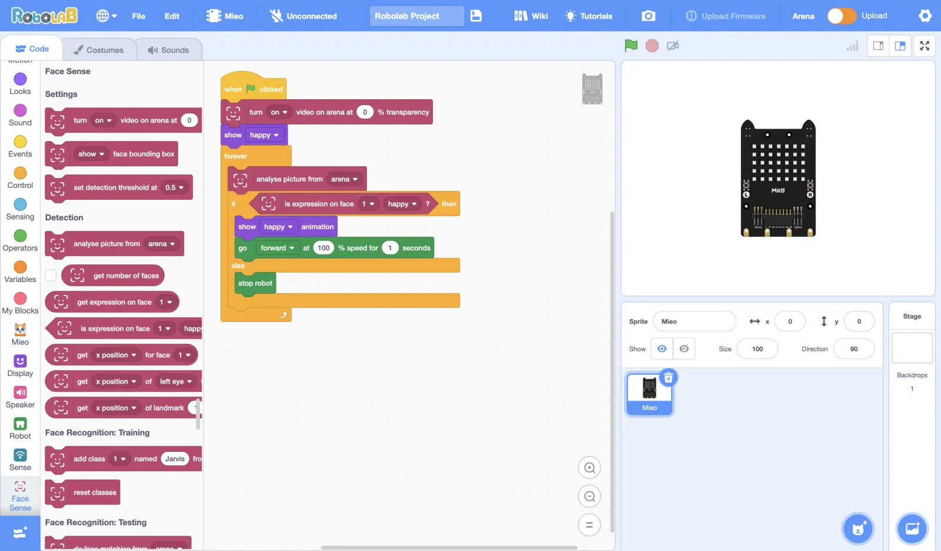
Task: Switch to the Code tab
Action: coord(32,49)
